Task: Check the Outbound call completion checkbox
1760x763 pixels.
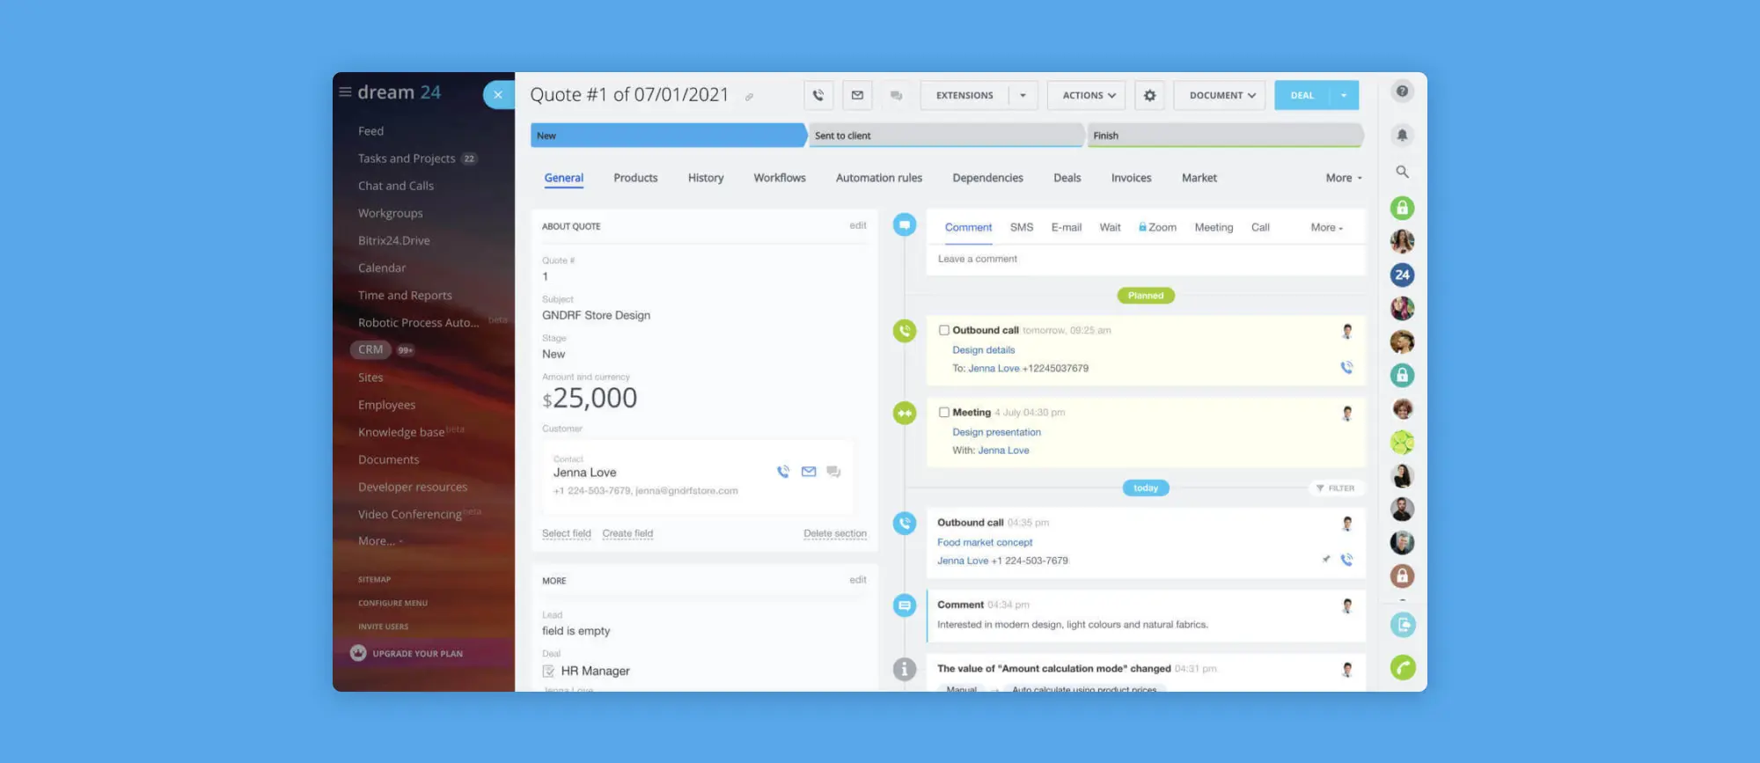Action: click(x=943, y=330)
